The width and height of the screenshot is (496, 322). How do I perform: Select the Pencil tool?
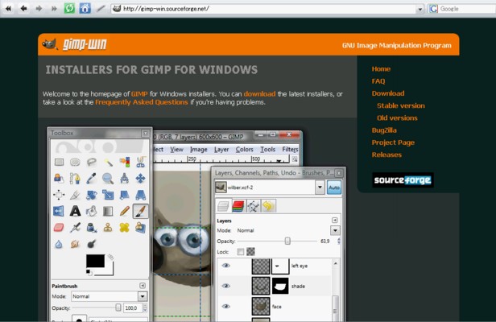click(x=124, y=211)
